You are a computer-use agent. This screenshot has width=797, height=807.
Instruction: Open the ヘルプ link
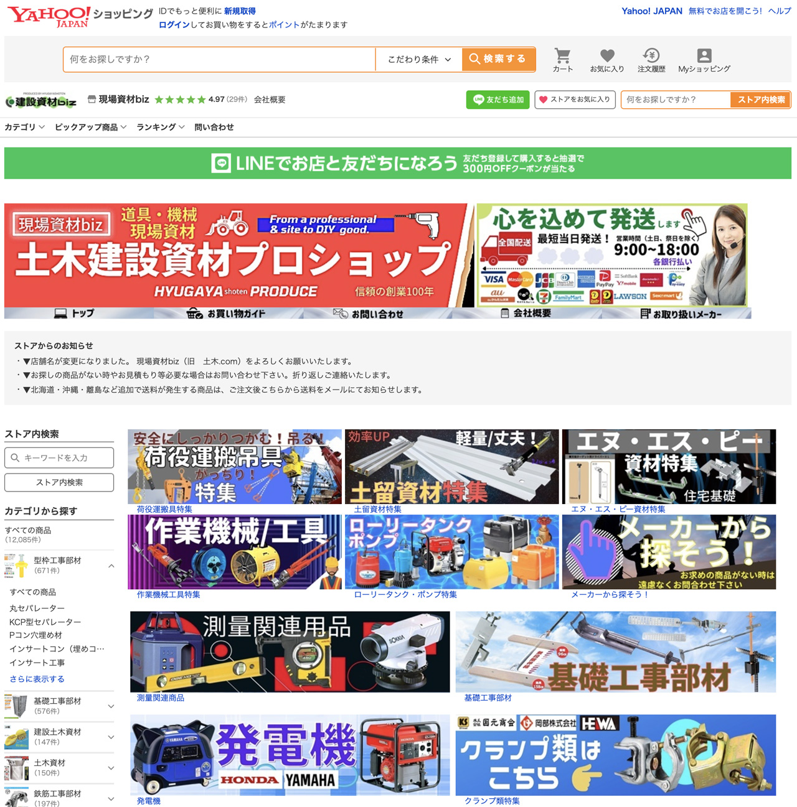coord(780,11)
